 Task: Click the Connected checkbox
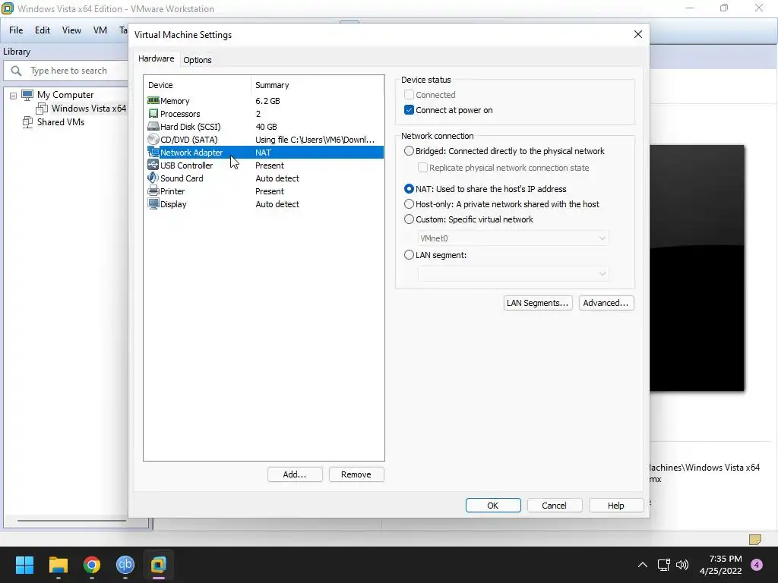point(409,95)
